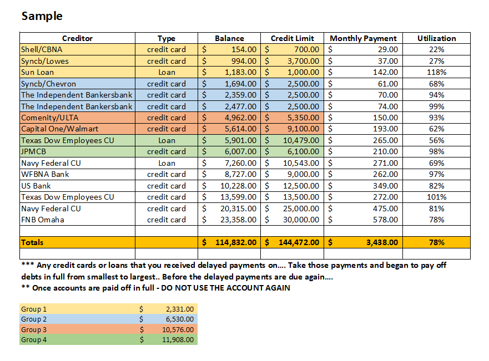
Task: Click the Sun Loan type 'Loan' cell
Action: click(166, 72)
